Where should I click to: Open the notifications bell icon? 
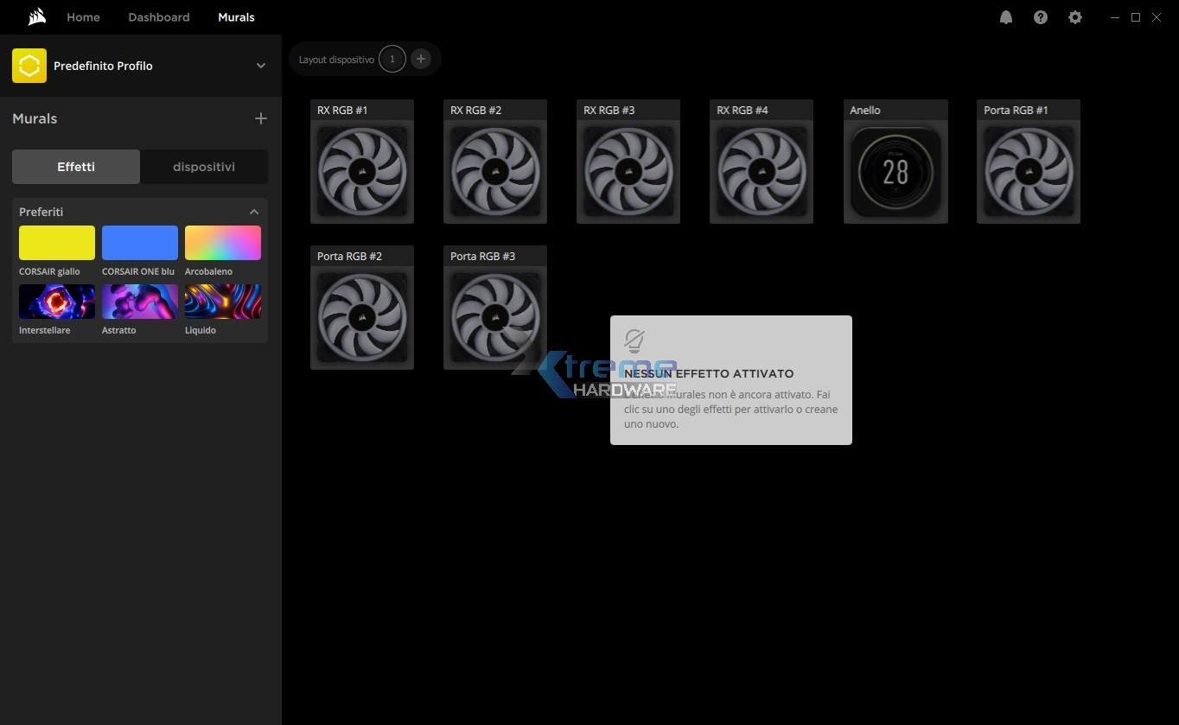[x=1005, y=17]
